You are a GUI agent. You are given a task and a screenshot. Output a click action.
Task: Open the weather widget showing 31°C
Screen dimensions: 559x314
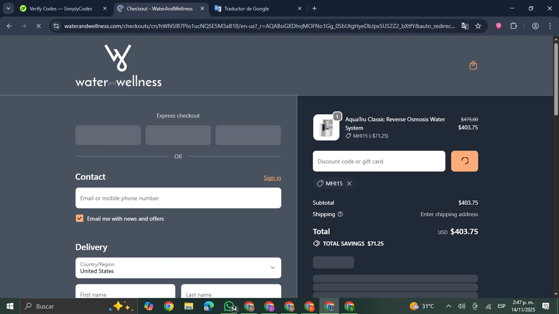[422, 306]
